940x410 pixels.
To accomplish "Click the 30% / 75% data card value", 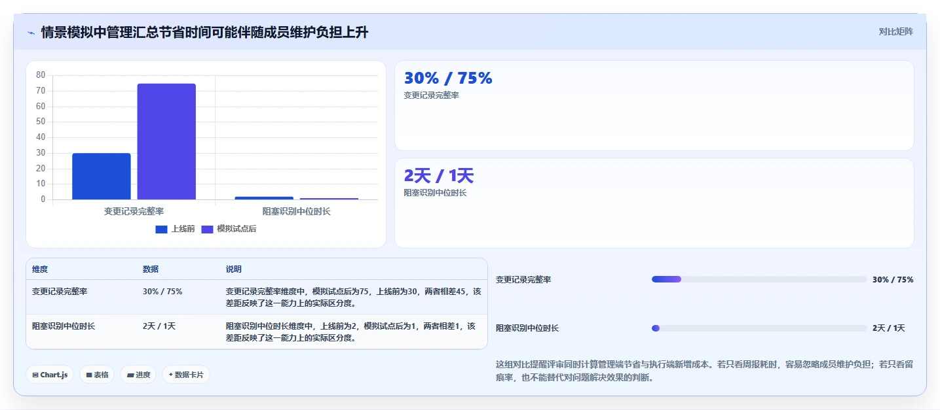I will [448, 78].
